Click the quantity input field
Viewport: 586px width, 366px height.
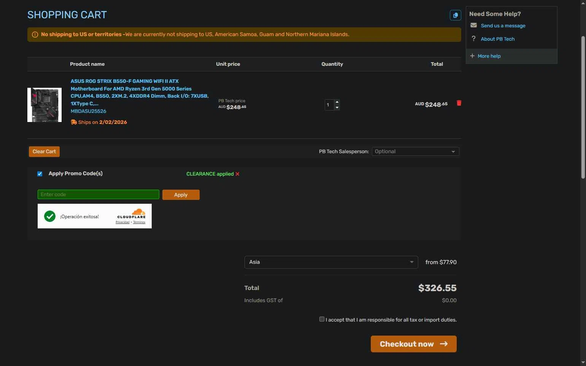(x=329, y=105)
